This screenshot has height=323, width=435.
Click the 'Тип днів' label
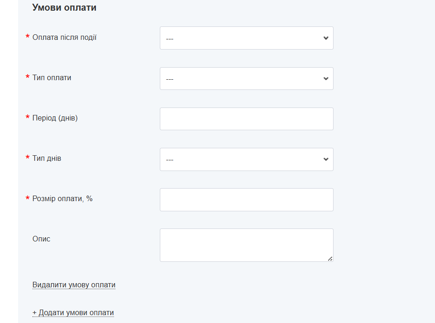pyautogui.click(x=47, y=158)
